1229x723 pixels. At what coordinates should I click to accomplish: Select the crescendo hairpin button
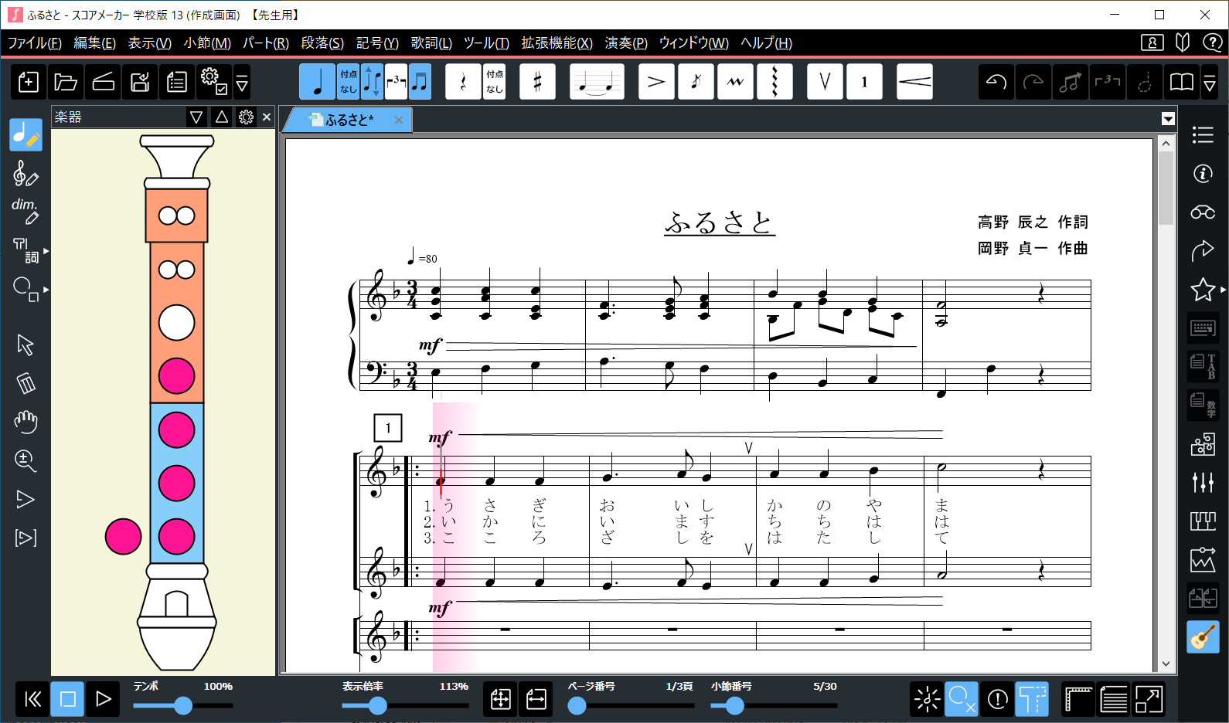click(x=914, y=82)
